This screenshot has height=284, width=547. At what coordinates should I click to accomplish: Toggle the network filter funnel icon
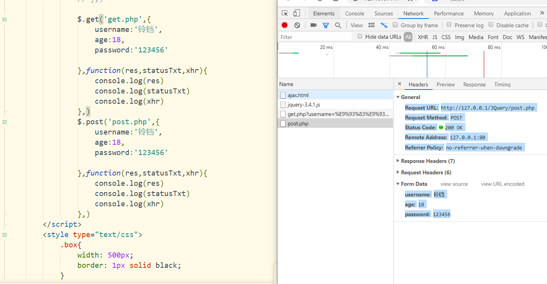(326, 25)
